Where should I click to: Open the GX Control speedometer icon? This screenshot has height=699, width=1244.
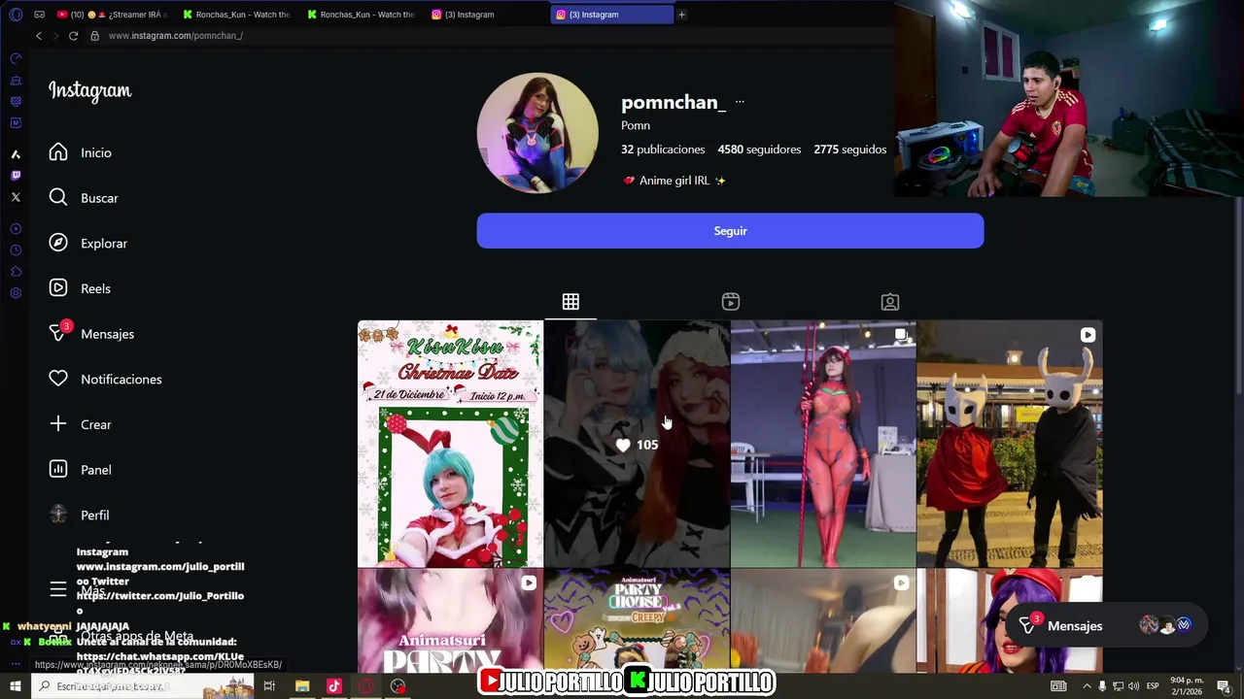(16, 58)
